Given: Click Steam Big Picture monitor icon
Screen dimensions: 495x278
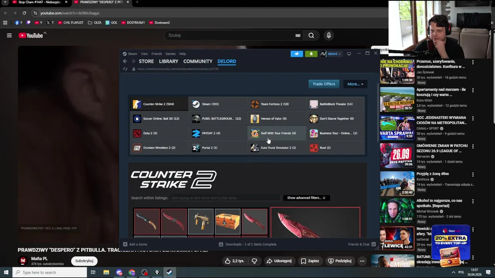Looking at the screenshot, I should click(x=349, y=54).
